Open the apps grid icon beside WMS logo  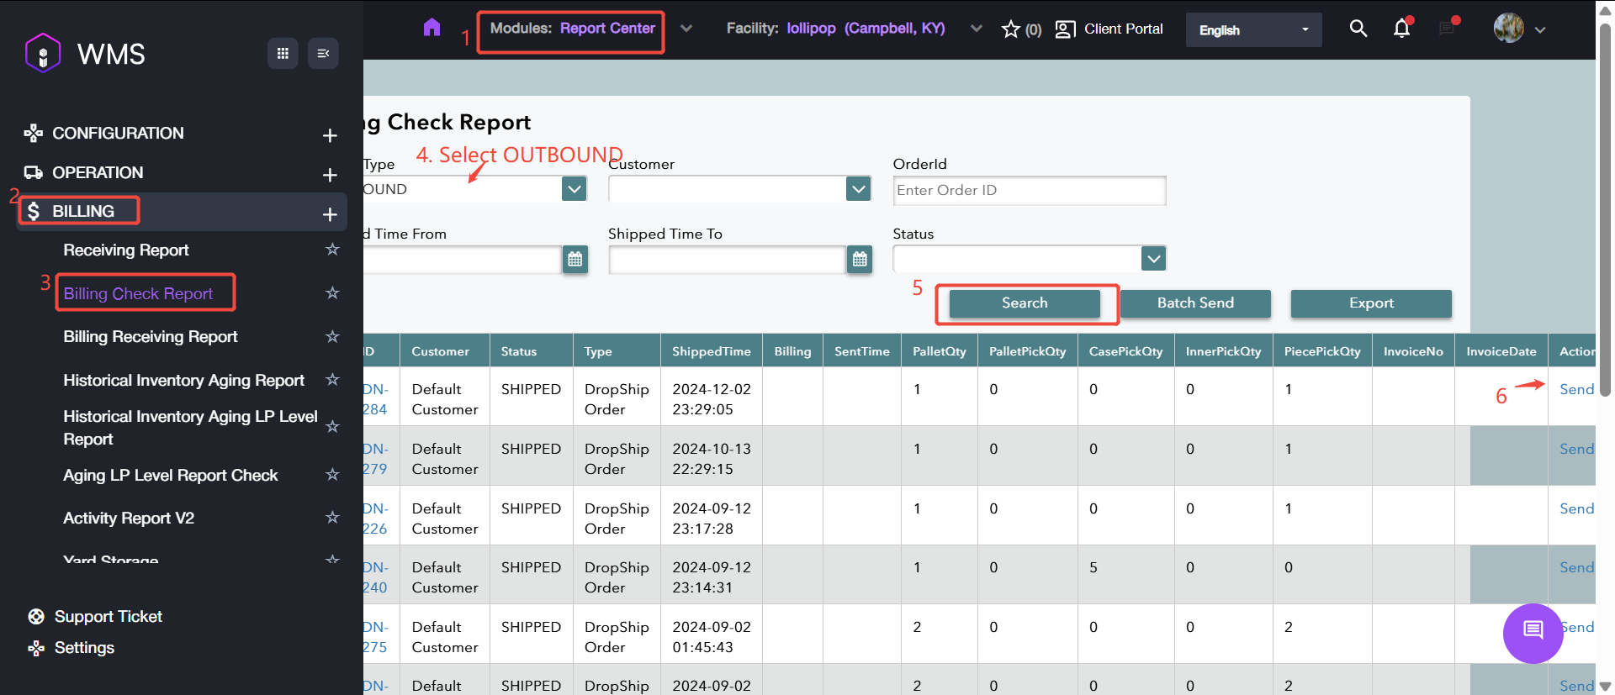point(283,54)
